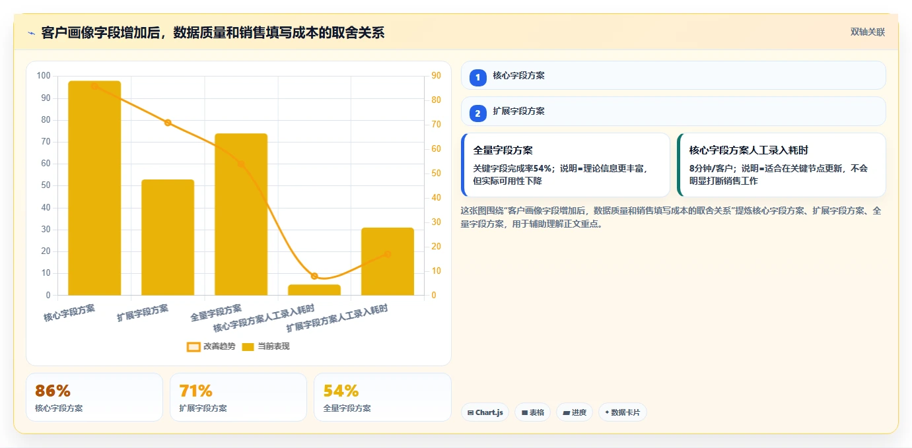Open the 全量字段方案 info card

565,165
